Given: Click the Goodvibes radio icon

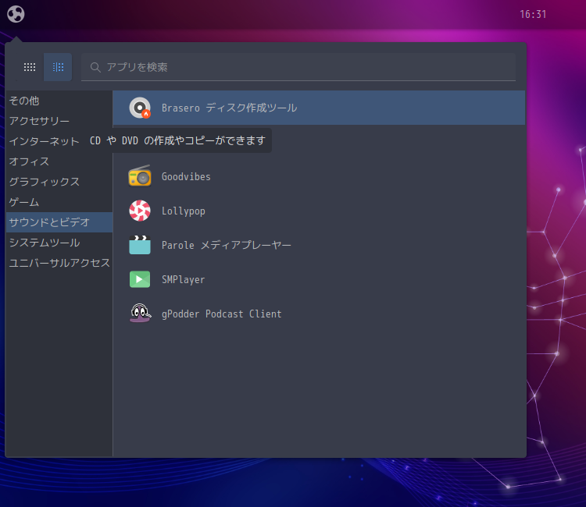Looking at the screenshot, I should [x=140, y=176].
